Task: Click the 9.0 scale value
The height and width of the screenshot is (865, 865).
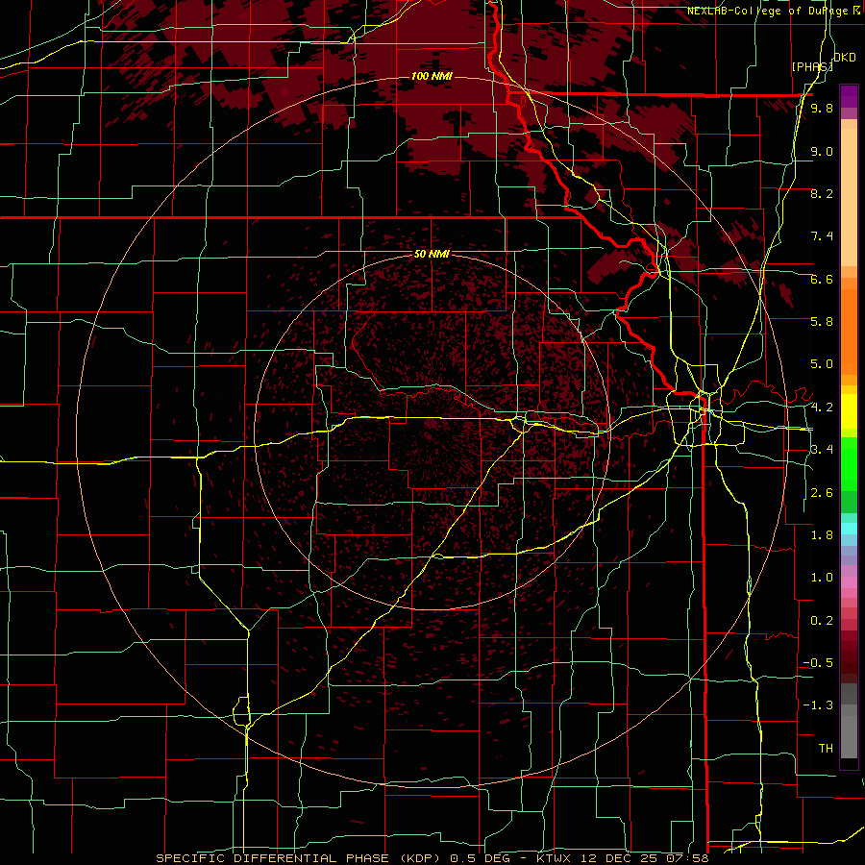Action: tap(822, 151)
